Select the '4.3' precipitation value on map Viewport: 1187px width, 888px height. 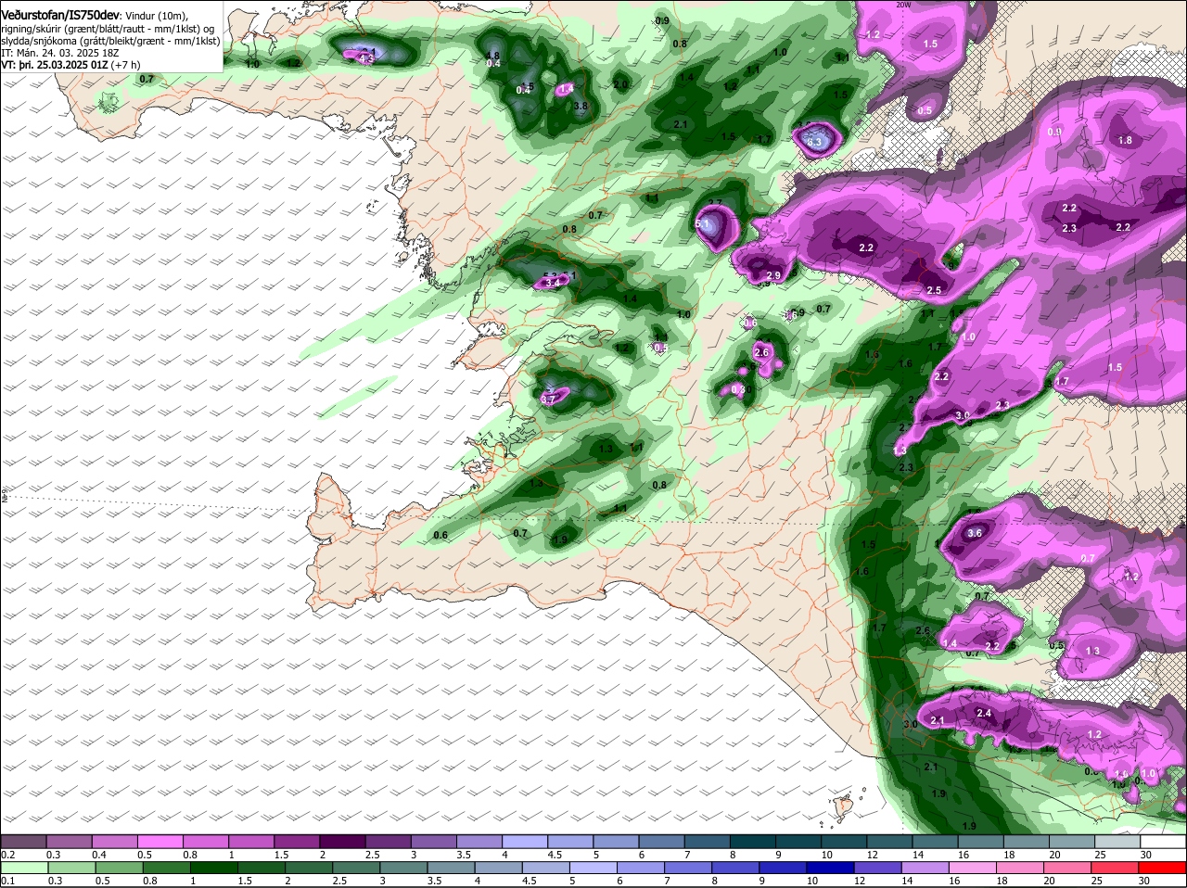365,59
